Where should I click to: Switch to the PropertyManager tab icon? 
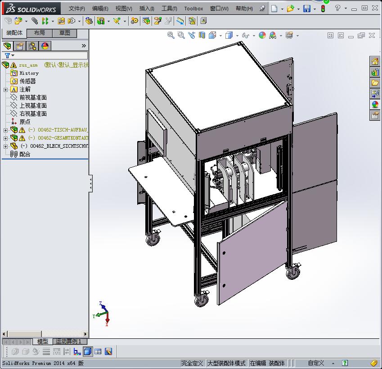[x=19, y=46]
